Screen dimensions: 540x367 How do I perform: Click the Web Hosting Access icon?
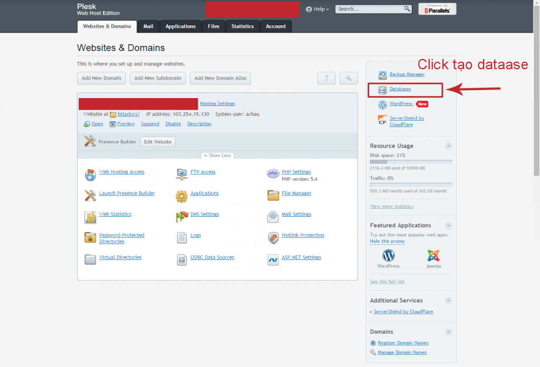coord(90,174)
